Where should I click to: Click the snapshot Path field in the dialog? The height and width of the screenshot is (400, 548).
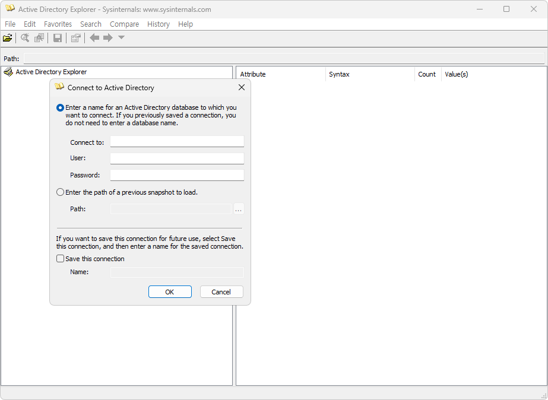click(x=171, y=209)
